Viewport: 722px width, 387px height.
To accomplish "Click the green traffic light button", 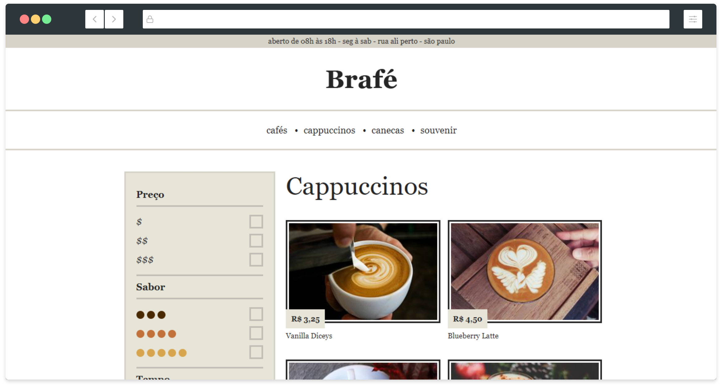I will point(47,19).
